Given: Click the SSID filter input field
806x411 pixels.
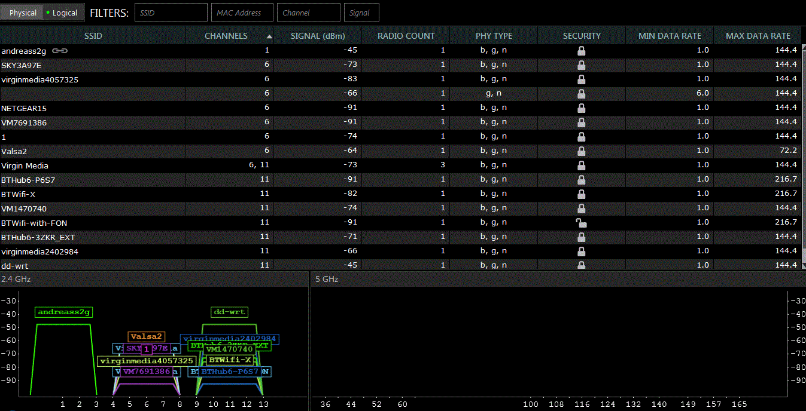Looking at the screenshot, I should (x=171, y=13).
